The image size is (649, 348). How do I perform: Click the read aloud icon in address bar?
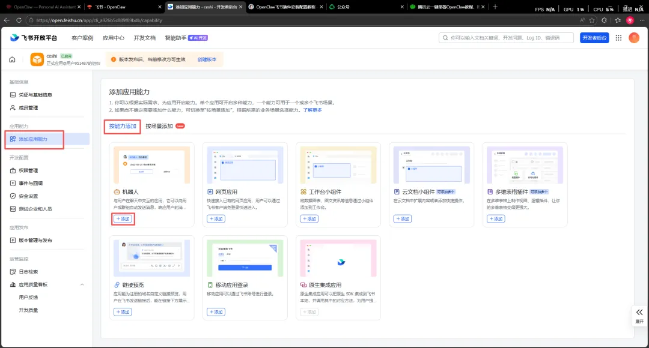[x=582, y=20]
